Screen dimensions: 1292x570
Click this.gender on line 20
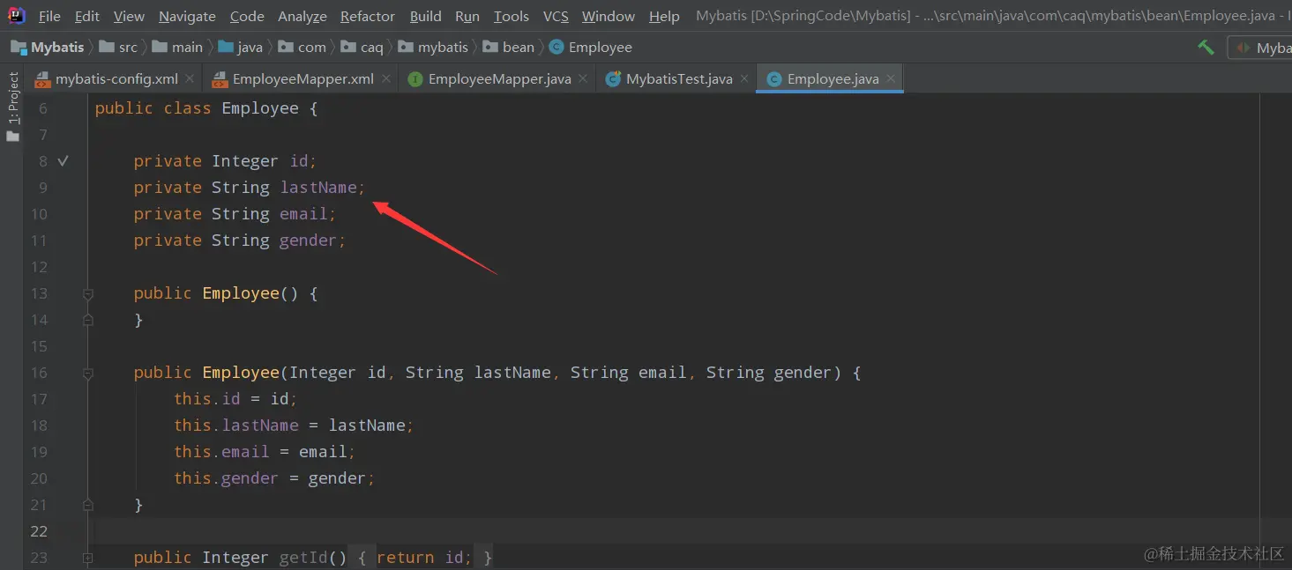pos(226,478)
